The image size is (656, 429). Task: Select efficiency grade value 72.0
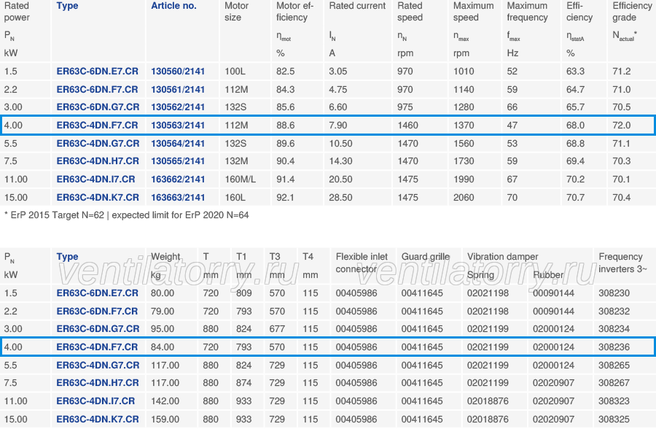(x=621, y=125)
